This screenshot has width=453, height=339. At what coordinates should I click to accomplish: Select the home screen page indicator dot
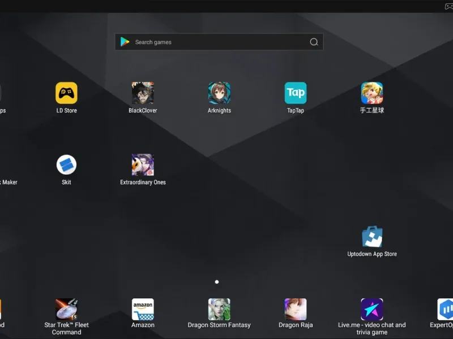pyautogui.click(x=217, y=281)
